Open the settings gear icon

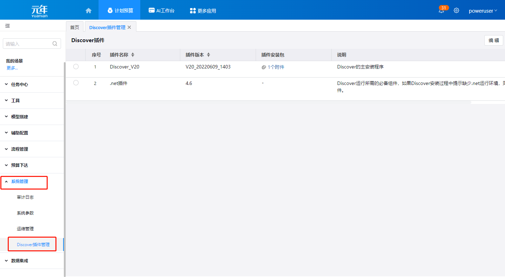[x=456, y=11]
